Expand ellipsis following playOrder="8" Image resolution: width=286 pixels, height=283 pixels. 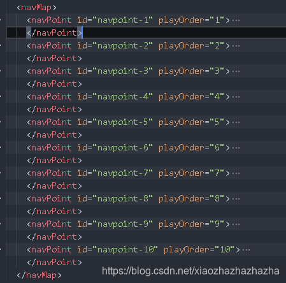coord(236,199)
